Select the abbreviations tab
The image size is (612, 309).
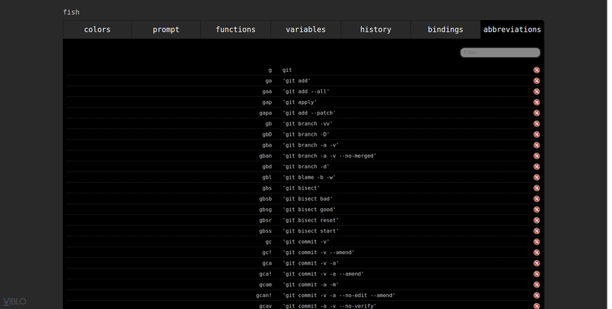tap(512, 30)
